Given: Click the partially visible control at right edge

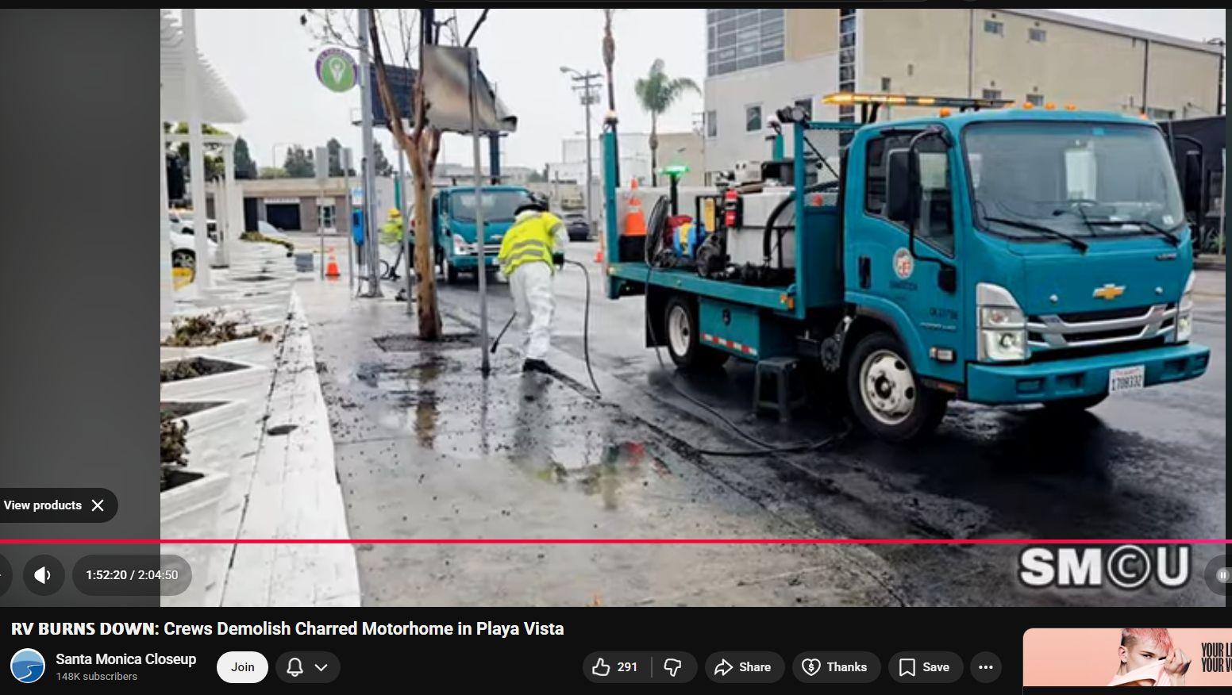Looking at the screenshot, I should (1221, 575).
